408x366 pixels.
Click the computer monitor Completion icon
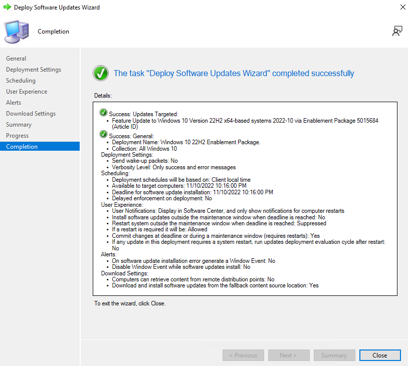coord(17,32)
